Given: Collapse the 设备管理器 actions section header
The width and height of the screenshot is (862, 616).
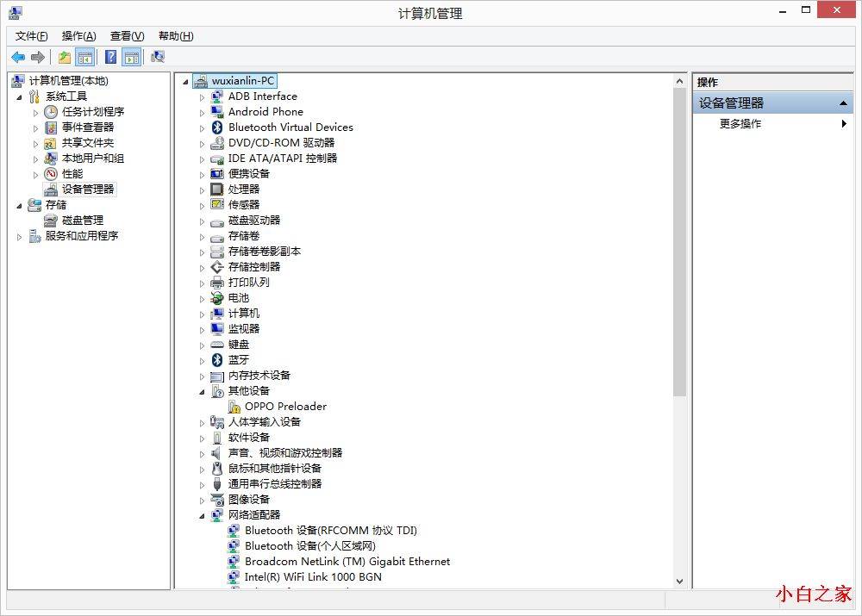Looking at the screenshot, I should pyautogui.click(x=773, y=103).
